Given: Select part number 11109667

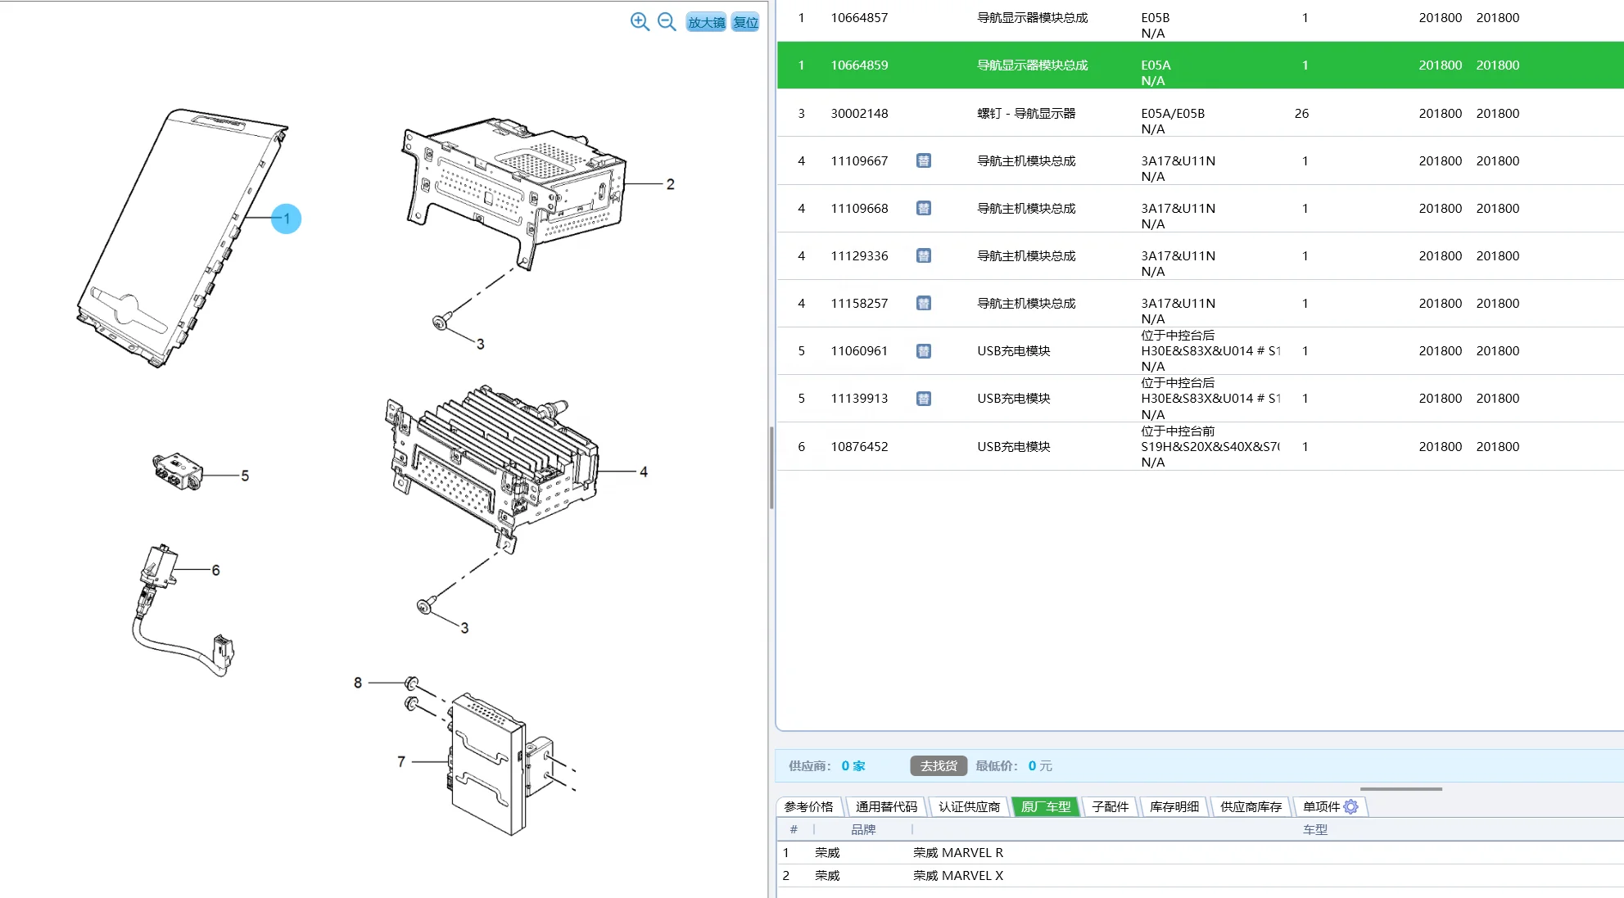Looking at the screenshot, I should (859, 160).
